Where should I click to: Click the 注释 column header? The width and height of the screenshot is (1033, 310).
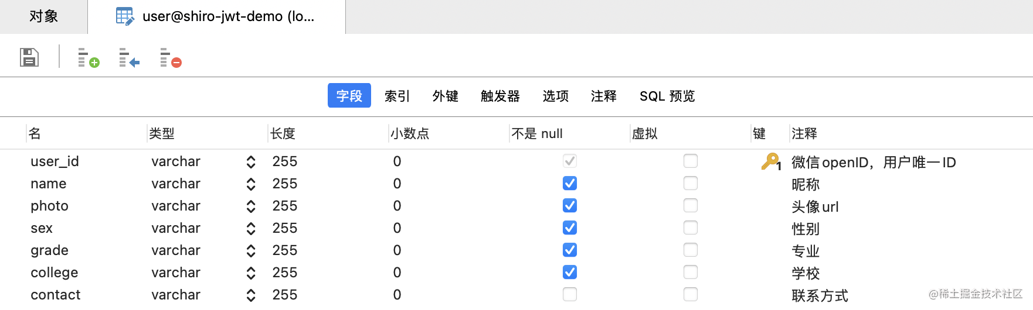pyautogui.click(x=804, y=133)
